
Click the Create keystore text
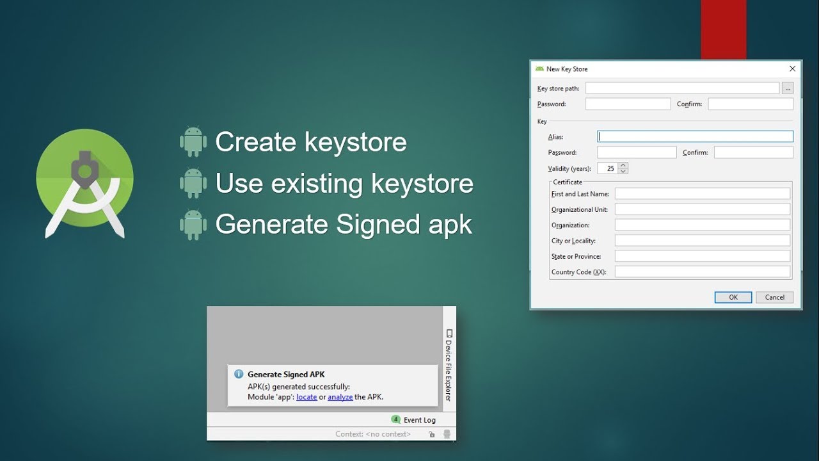coord(311,142)
